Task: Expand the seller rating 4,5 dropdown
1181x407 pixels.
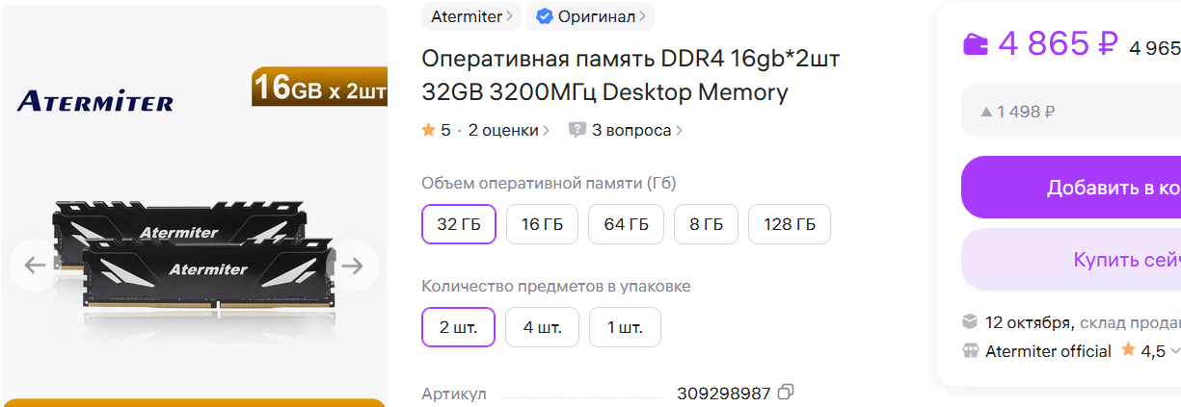Action: click(x=1174, y=351)
